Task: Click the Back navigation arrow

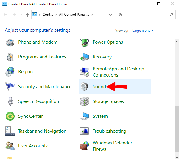Action: tap(5, 15)
